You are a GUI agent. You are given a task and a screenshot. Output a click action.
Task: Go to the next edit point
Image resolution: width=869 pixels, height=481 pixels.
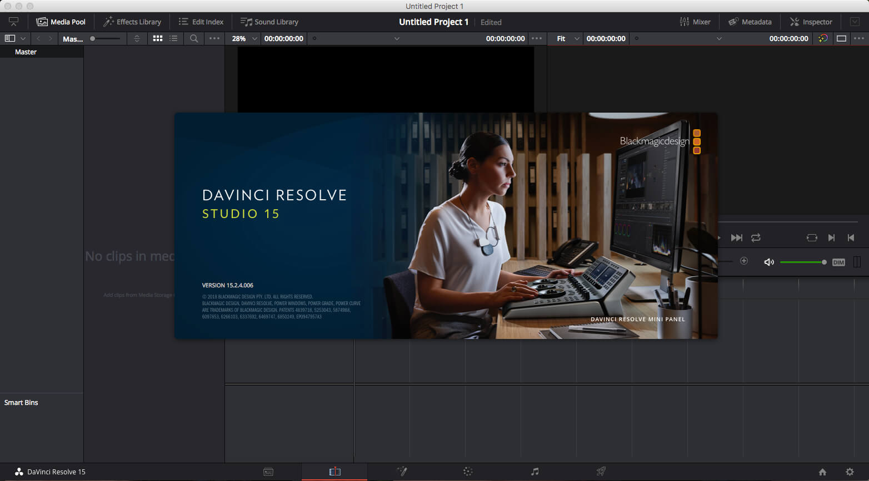[x=831, y=238]
